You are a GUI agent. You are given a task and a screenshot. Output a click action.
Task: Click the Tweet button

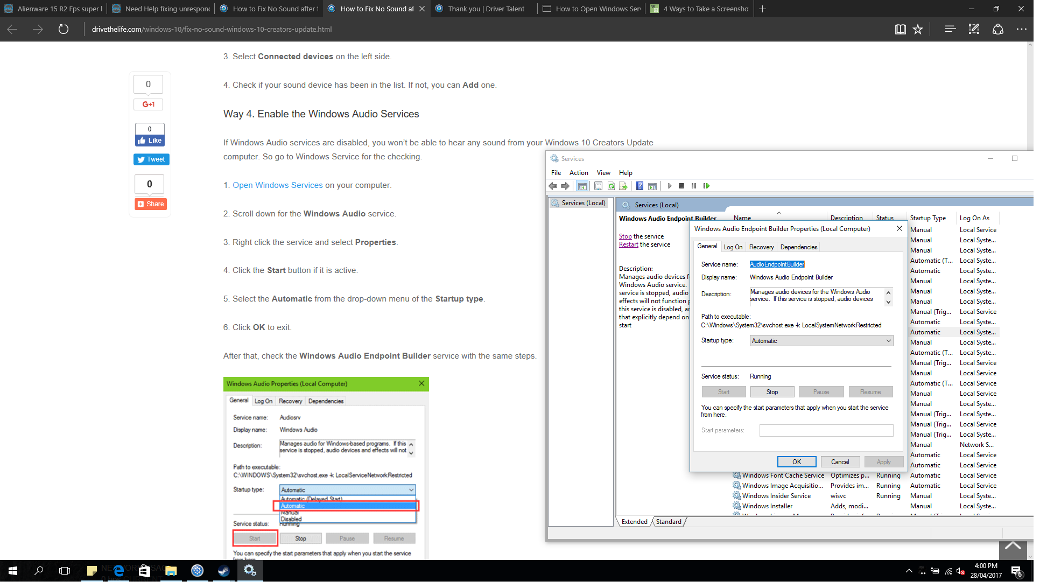pos(152,160)
